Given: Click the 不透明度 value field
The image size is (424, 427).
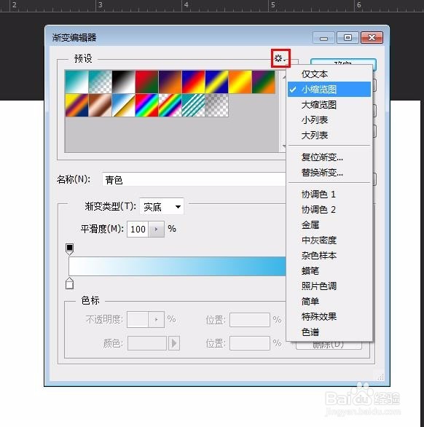Looking at the screenshot, I should (138, 319).
